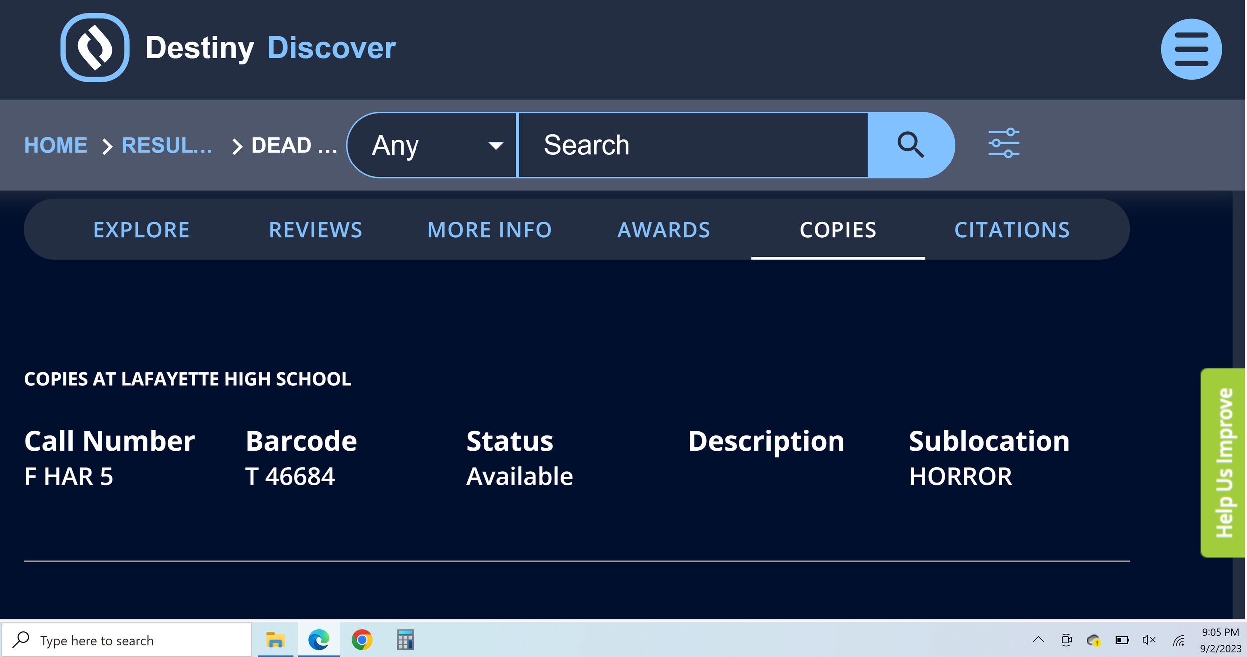
Task: Click the Available status value
Action: coord(519,476)
